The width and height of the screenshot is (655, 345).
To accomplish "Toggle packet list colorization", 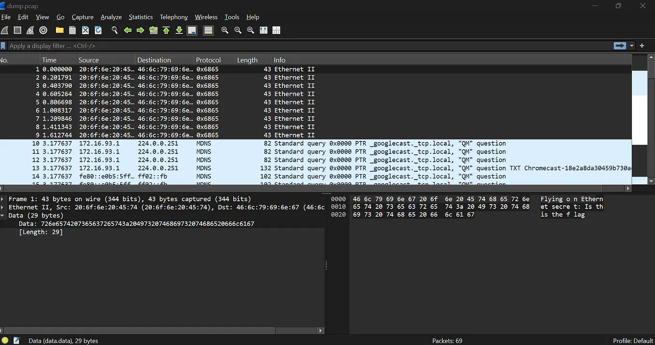I will [x=208, y=30].
